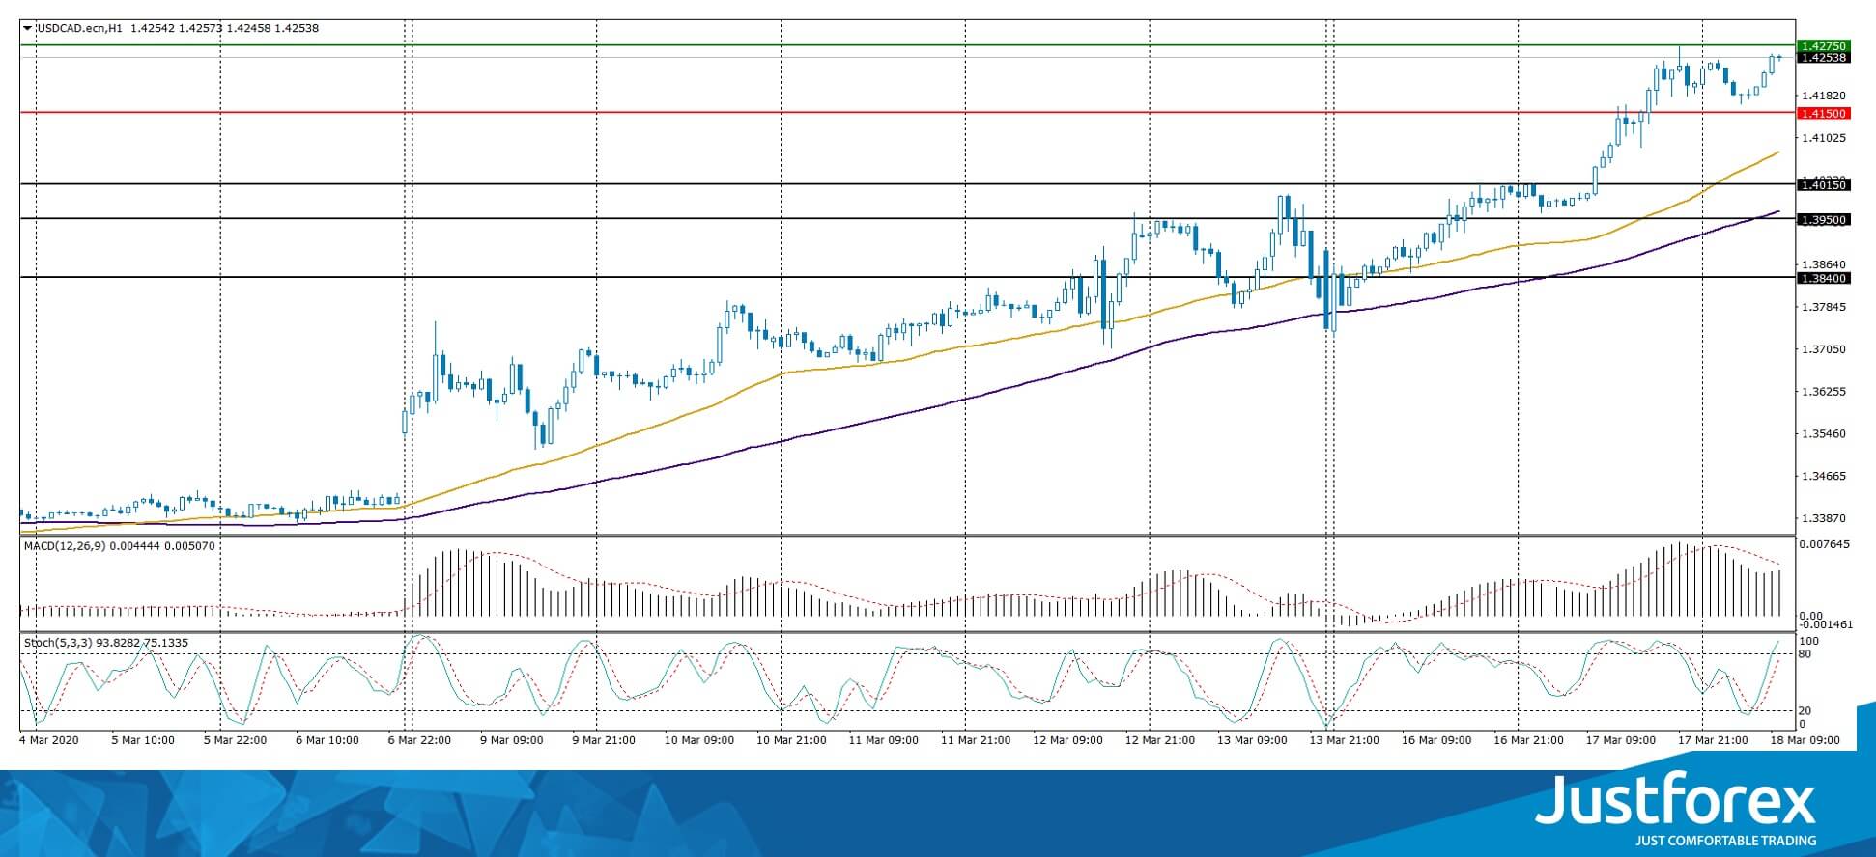Select the Stoch(5,3,3) indicator label
The height and width of the screenshot is (857, 1876).
pos(58,643)
